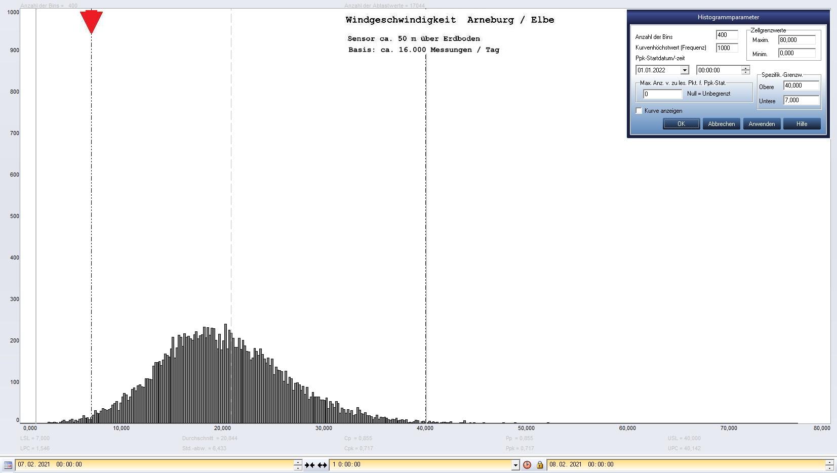Open the Ppk-Startdatum date dropdown

(x=684, y=70)
